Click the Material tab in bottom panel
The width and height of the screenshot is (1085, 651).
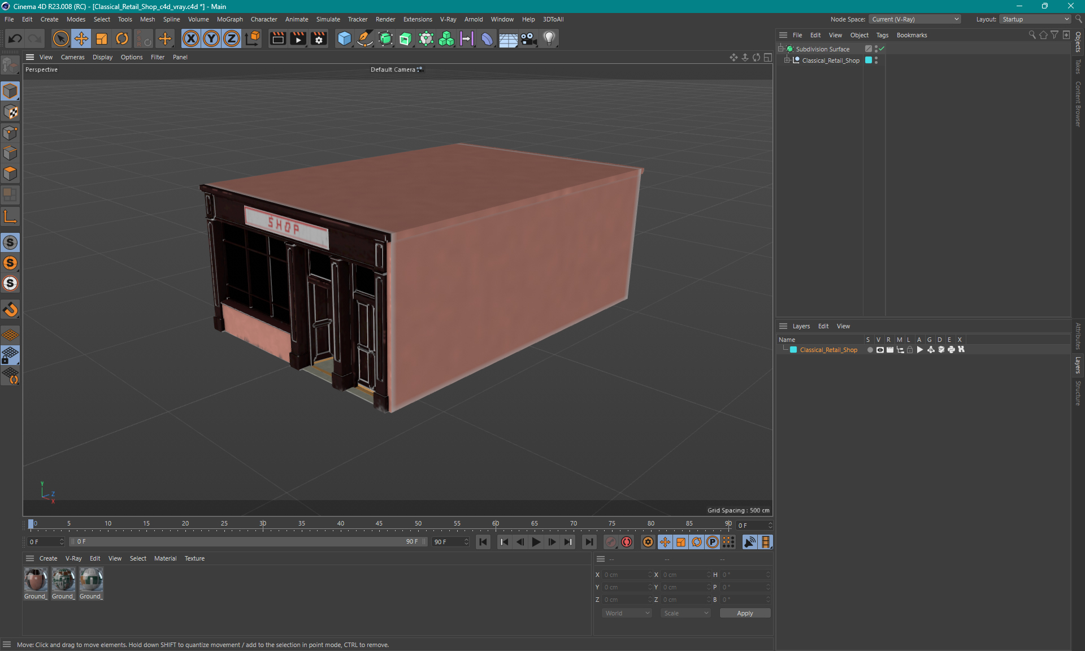pos(165,558)
